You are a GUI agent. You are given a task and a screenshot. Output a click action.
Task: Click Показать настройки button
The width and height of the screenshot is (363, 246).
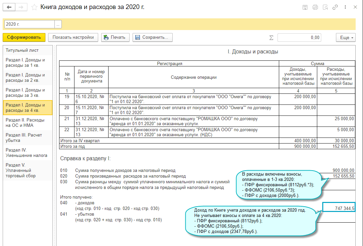point(73,37)
